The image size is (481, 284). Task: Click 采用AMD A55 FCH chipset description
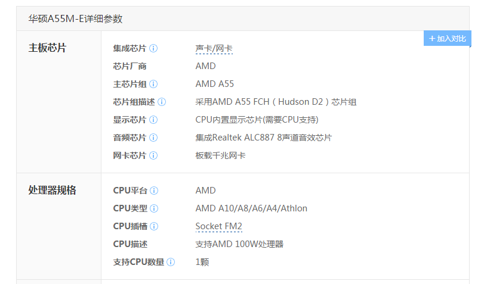pyautogui.click(x=276, y=102)
